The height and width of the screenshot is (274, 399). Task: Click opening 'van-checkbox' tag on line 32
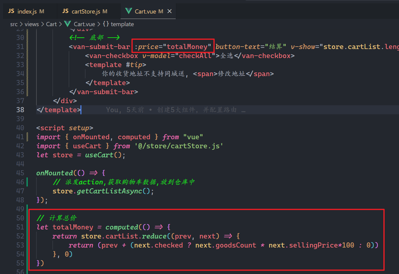[114, 56]
